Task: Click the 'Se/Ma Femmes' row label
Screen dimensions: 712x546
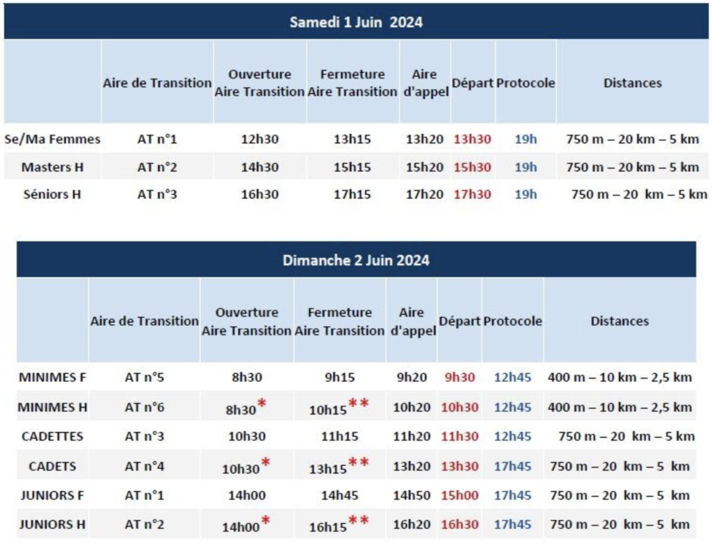Action: (x=52, y=139)
